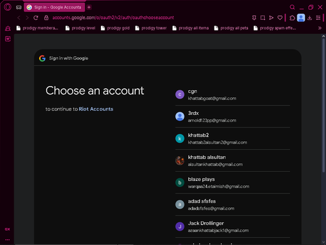Click the Google G logo in header

(x=42, y=58)
